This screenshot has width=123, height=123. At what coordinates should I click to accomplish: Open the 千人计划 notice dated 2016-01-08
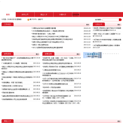coord(107,35)
